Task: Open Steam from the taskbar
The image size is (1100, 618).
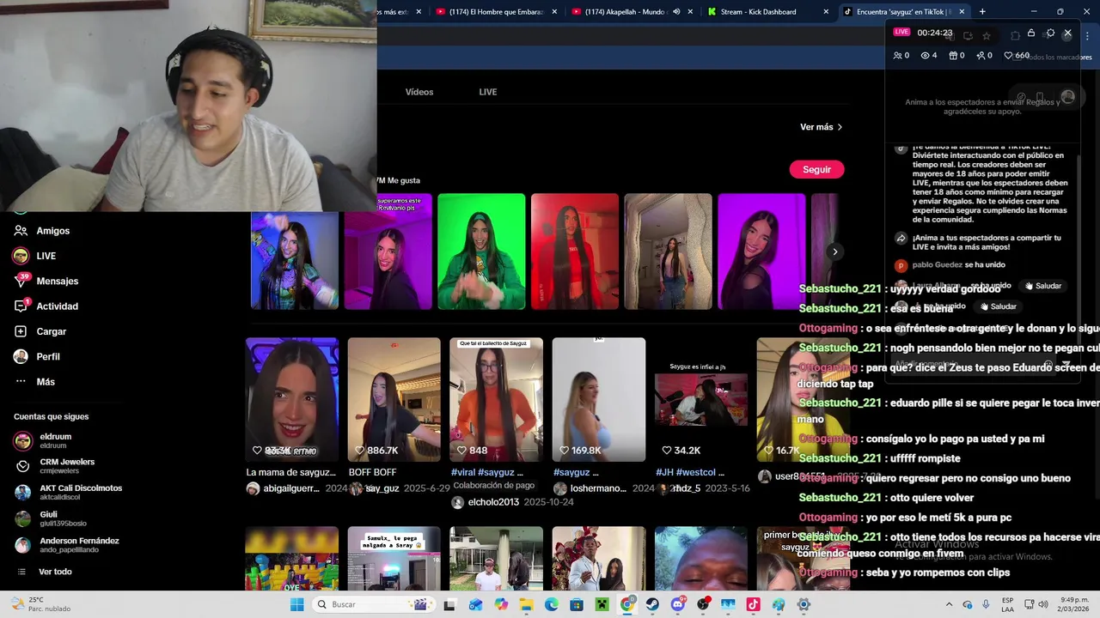Action: pyautogui.click(x=652, y=604)
